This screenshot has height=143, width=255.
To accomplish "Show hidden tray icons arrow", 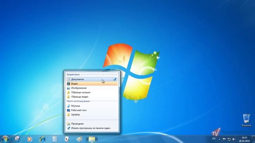I will click(220, 139).
